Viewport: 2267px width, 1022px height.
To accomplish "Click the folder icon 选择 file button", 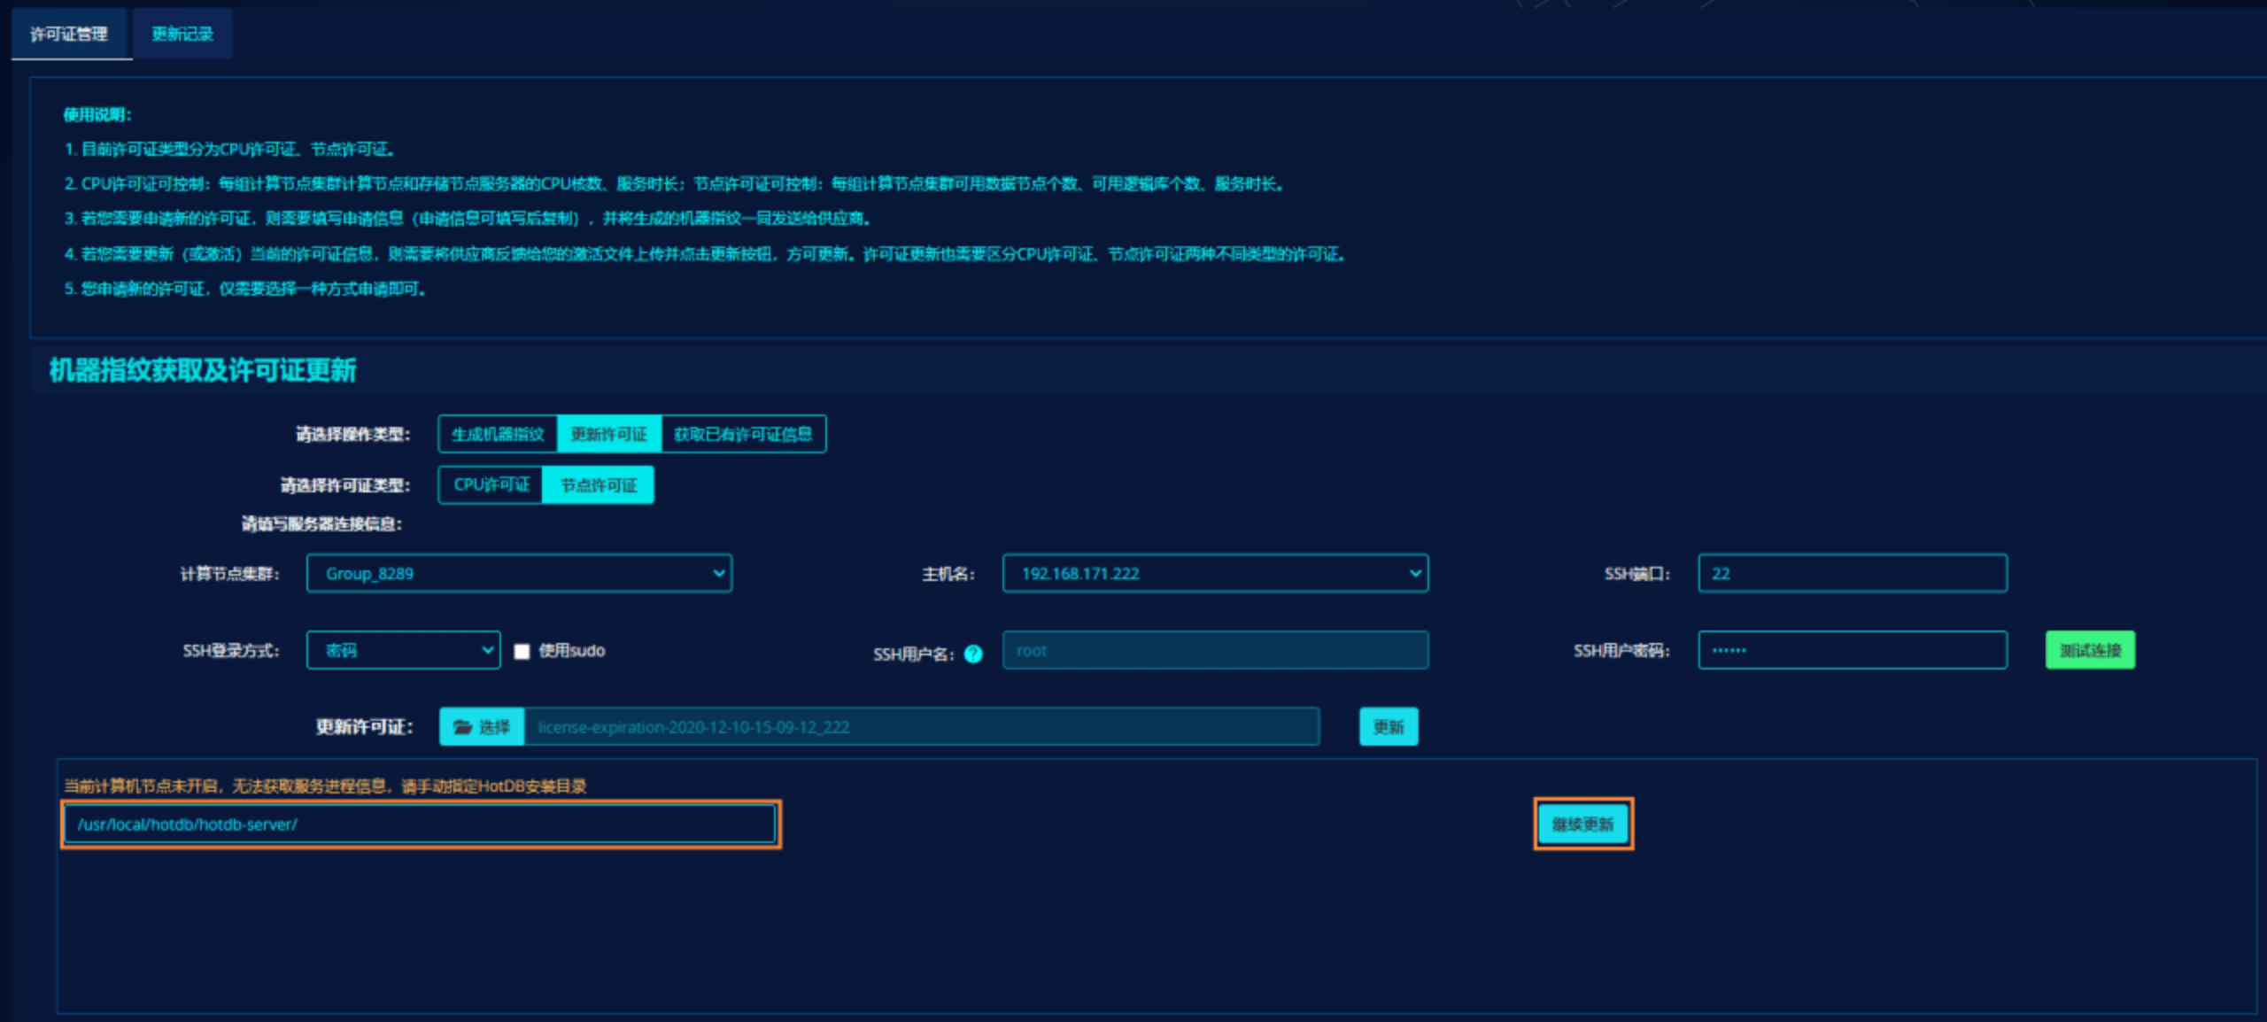I will click(482, 726).
